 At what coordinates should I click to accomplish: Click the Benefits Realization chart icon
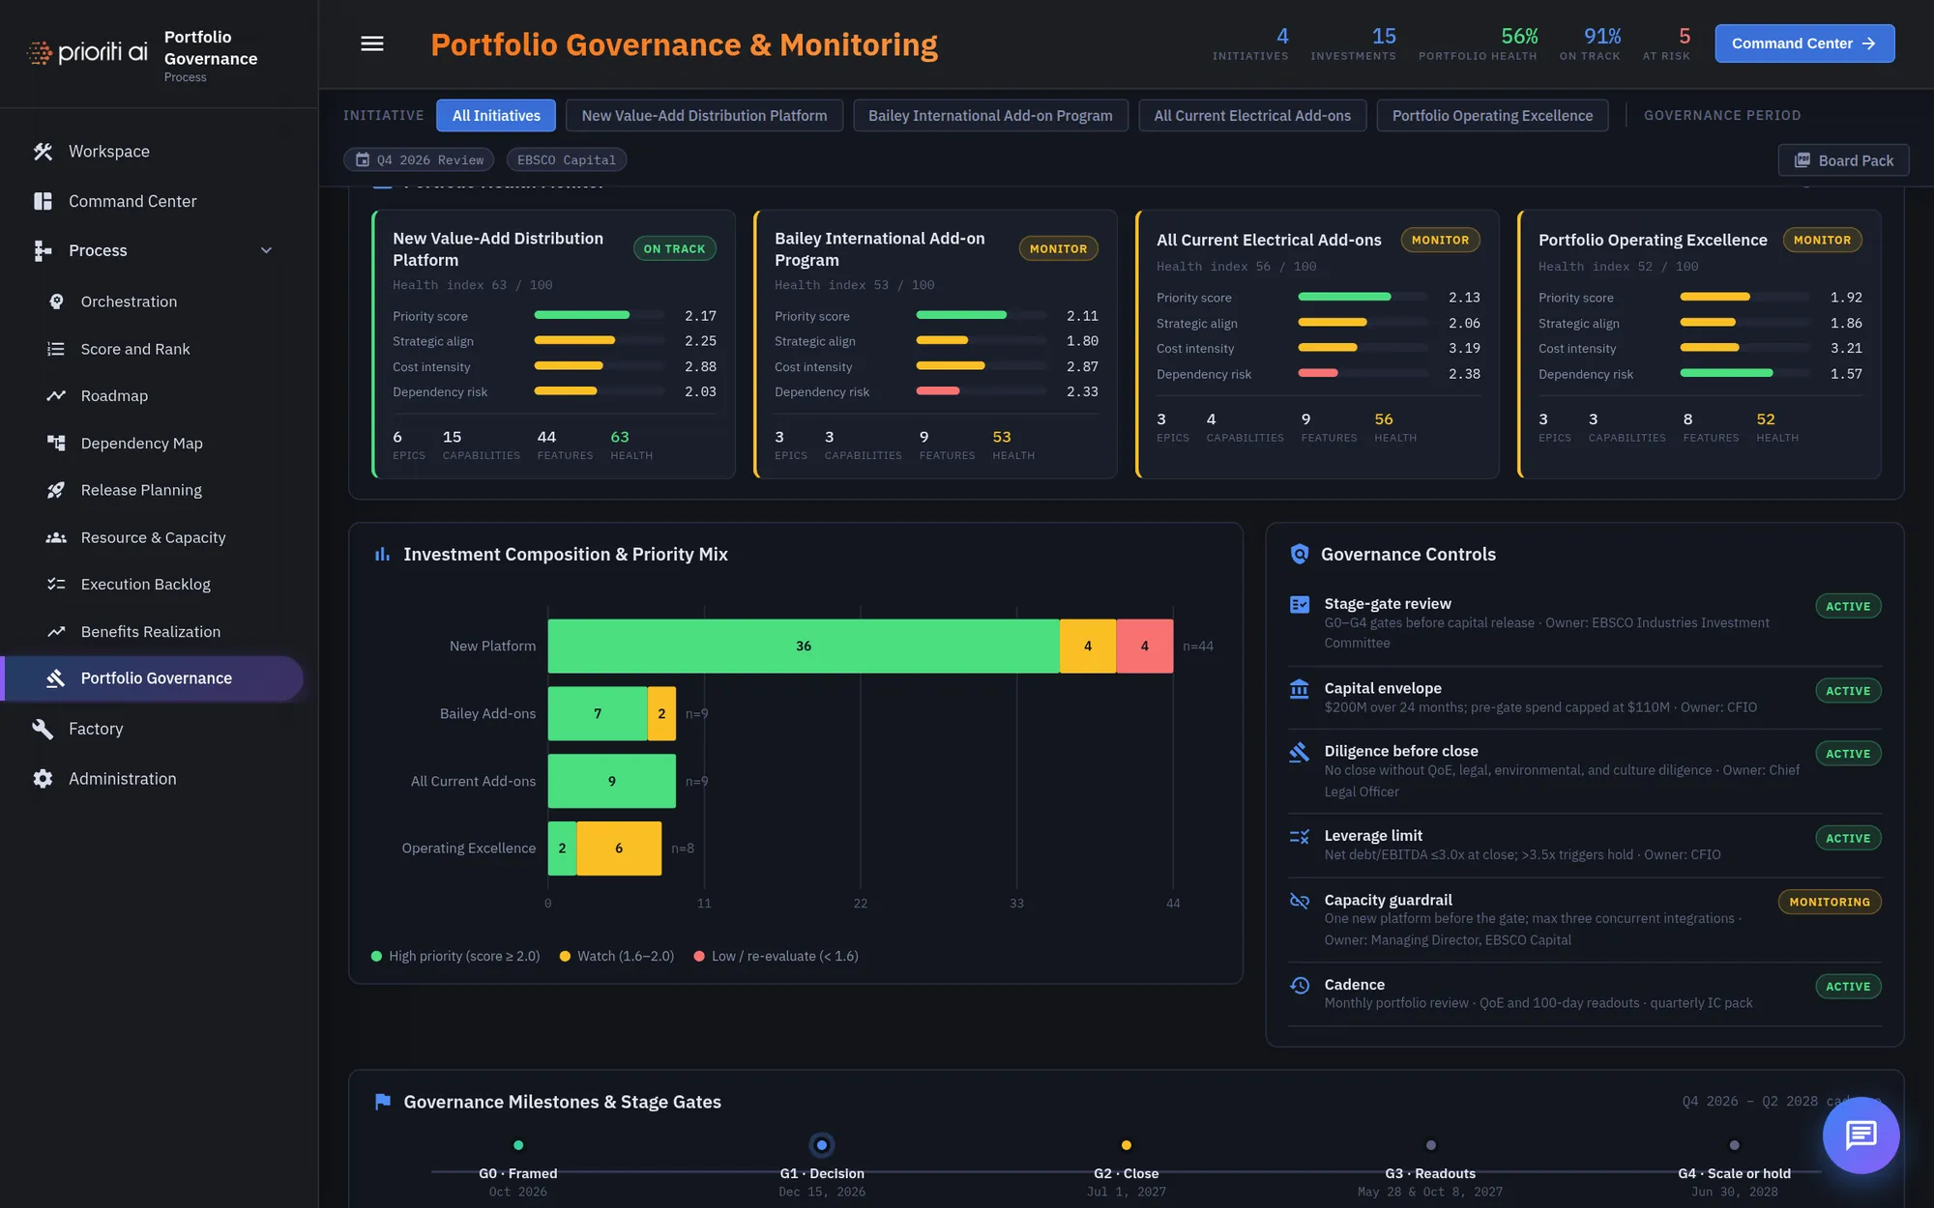pos(56,631)
